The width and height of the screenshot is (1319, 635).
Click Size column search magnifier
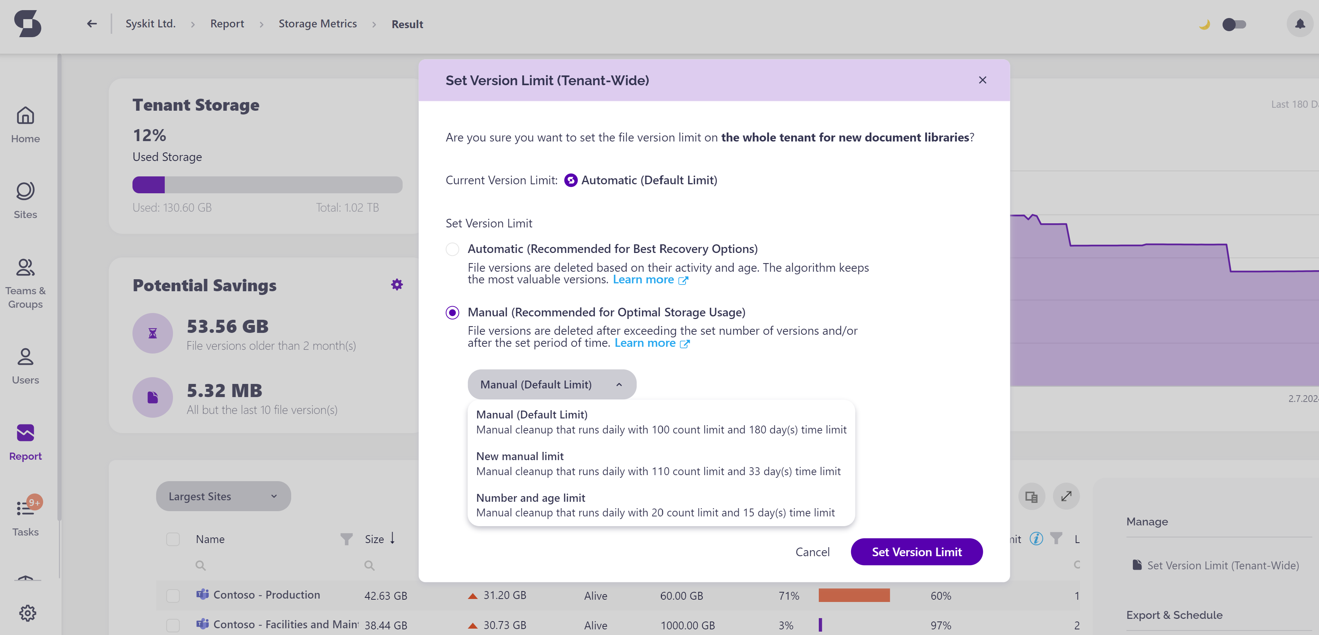point(369,565)
